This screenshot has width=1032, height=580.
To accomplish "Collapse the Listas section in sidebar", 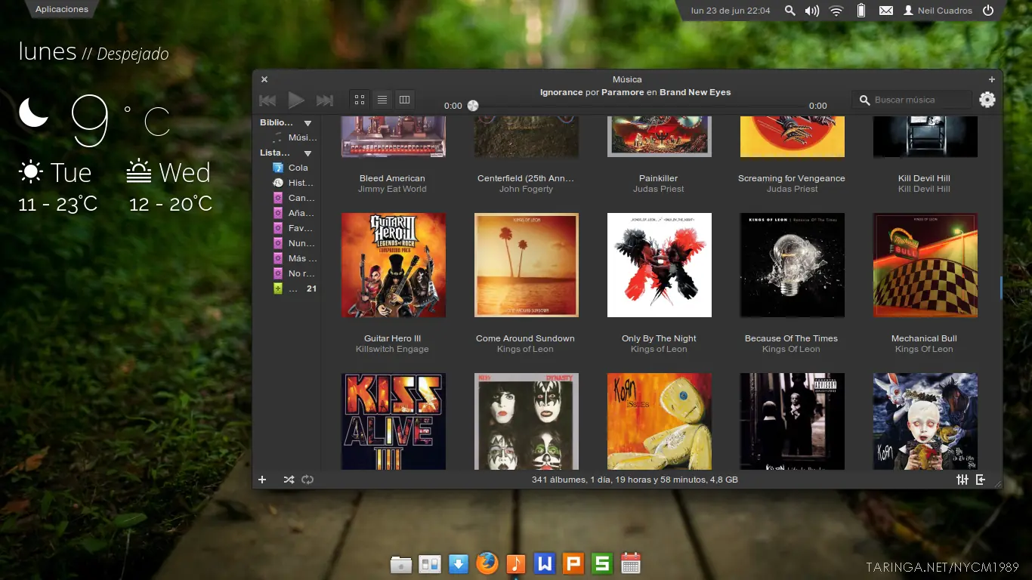I will coord(307,153).
